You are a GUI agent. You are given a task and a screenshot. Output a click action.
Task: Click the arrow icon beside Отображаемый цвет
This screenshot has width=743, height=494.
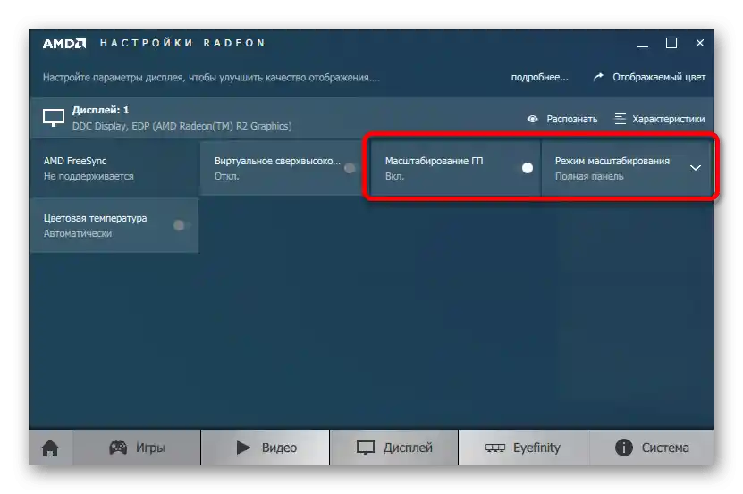pyautogui.click(x=598, y=77)
